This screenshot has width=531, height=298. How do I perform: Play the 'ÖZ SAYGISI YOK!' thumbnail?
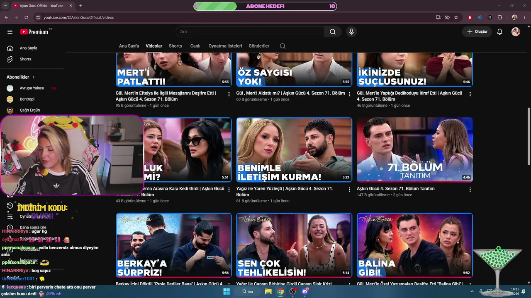[294, 70]
